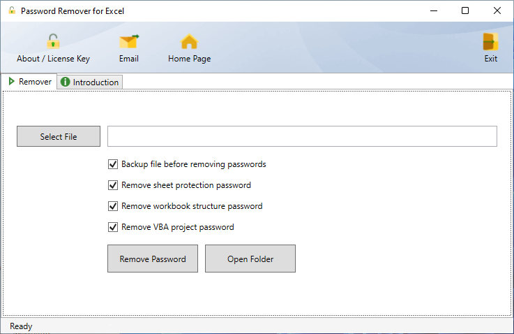Click the Exit door icon
The height and width of the screenshot is (334, 514).
491,41
